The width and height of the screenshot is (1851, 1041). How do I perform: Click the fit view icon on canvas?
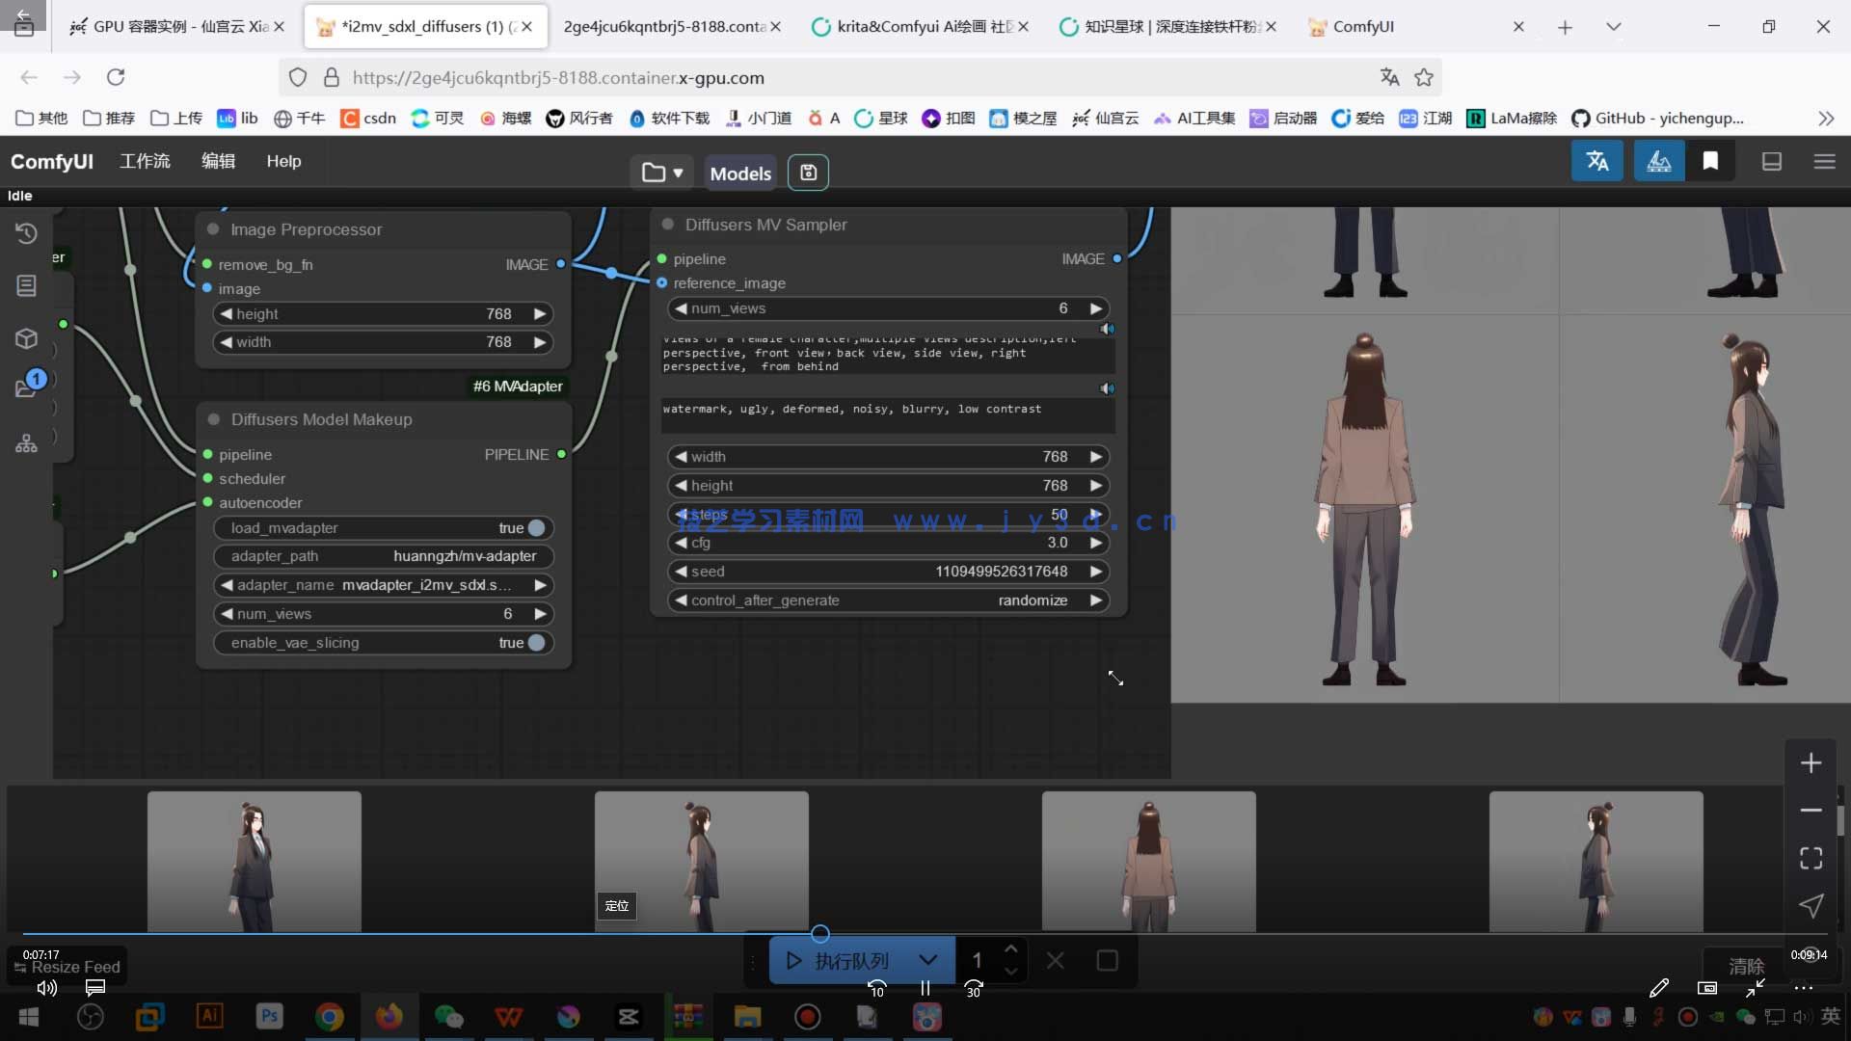pyautogui.click(x=1811, y=858)
